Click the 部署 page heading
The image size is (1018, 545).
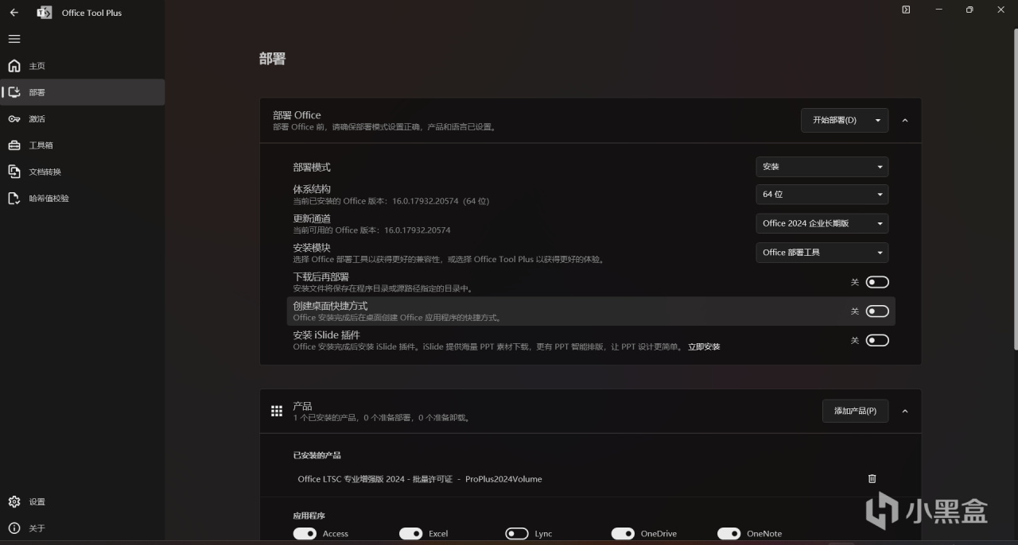tap(272, 59)
